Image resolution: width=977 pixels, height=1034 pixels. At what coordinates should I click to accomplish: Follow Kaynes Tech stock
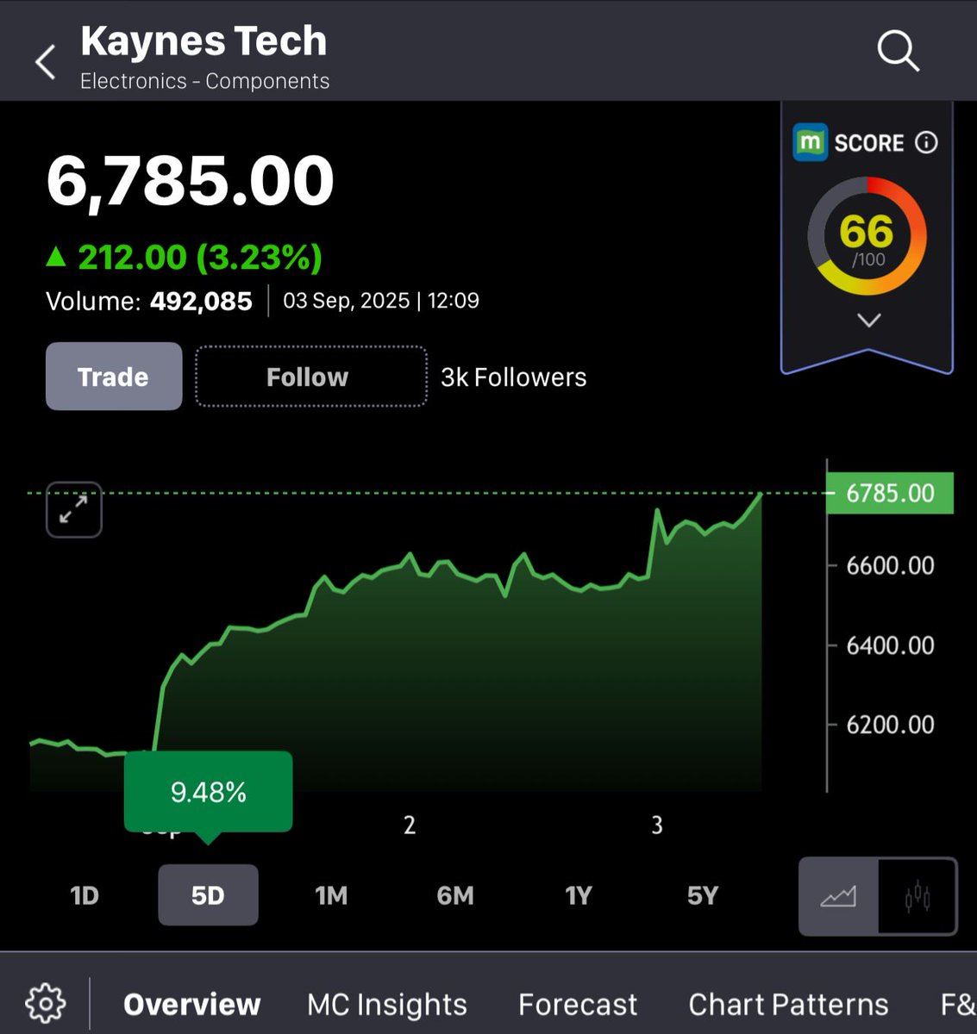[311, 377]
